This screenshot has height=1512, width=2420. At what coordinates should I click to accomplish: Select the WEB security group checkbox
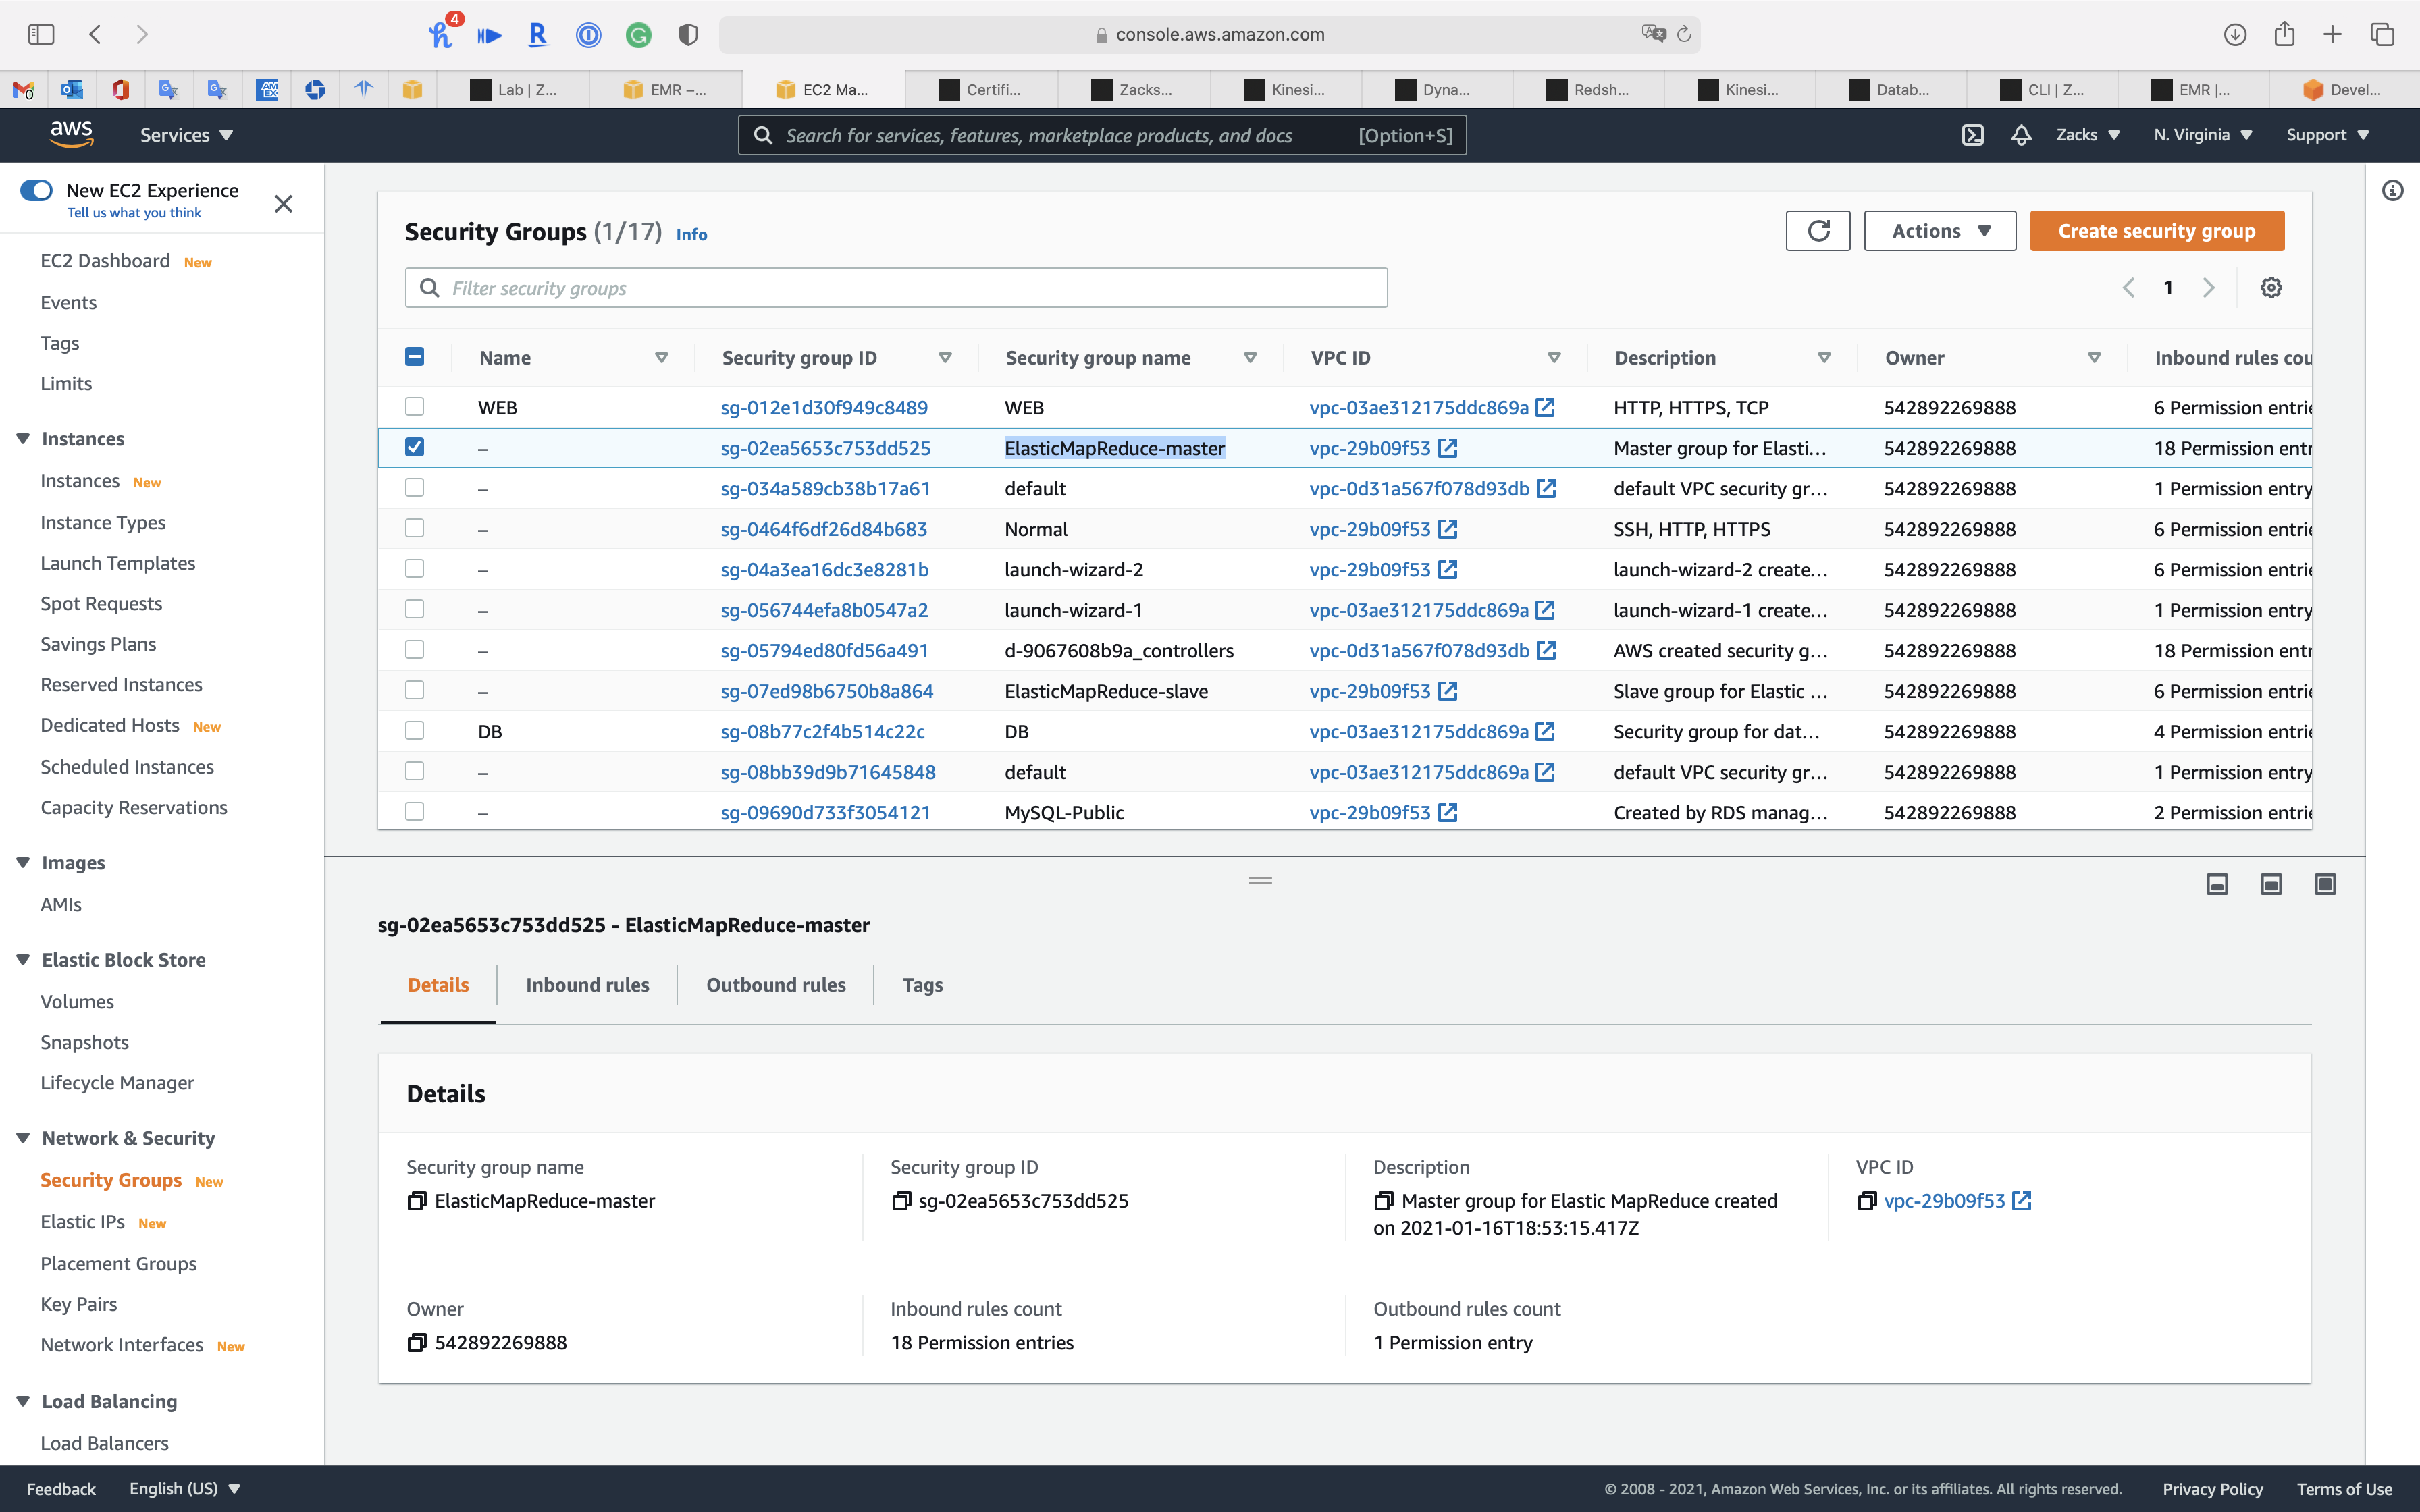click(x=414, y=407)
